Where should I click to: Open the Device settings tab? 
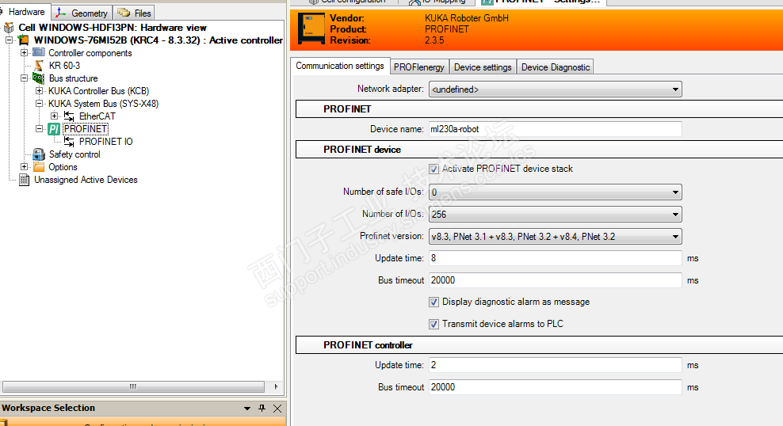tap(483, 67)
